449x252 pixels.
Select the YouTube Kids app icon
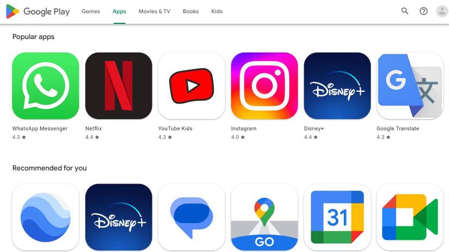click(x=192, y=86)
